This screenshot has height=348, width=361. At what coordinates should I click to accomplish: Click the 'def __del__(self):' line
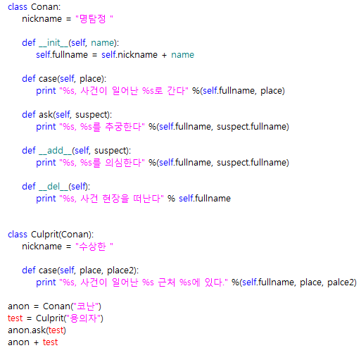pyautogui.click(x=56, y=187)
